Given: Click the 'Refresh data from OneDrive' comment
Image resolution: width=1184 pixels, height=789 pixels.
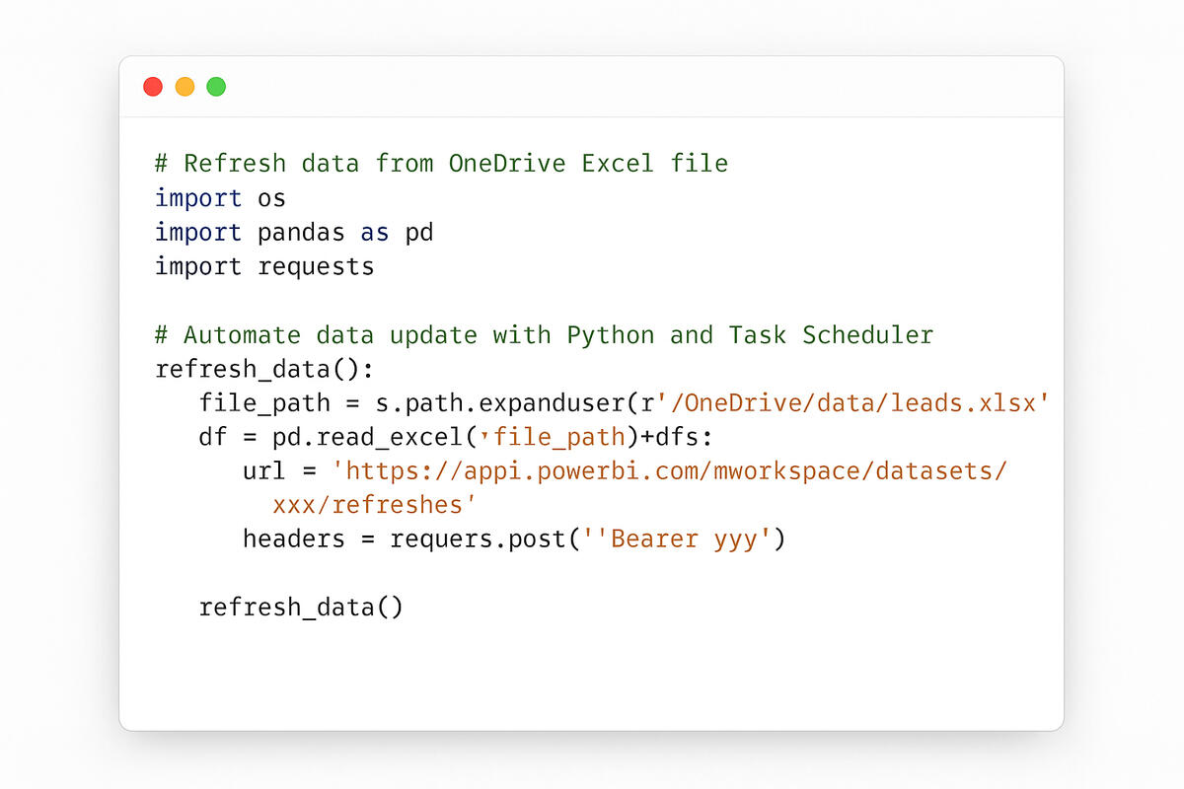Looking at the screenshot, I should point(441,163).
